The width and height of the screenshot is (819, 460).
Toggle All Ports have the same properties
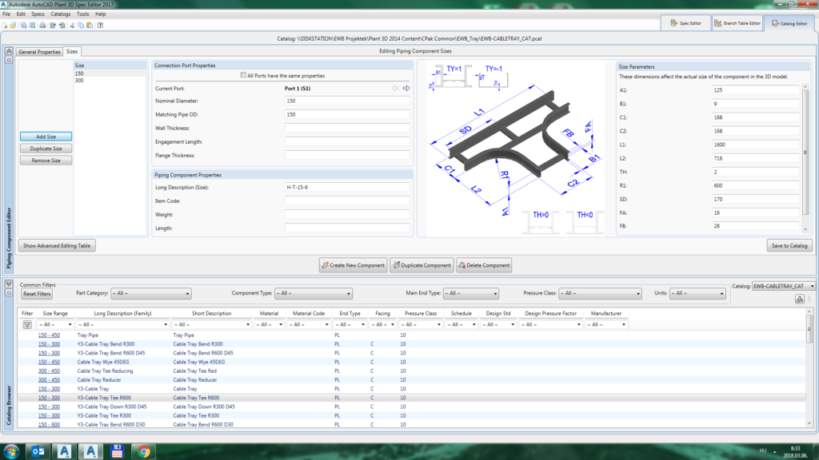(x=243, y=75)
